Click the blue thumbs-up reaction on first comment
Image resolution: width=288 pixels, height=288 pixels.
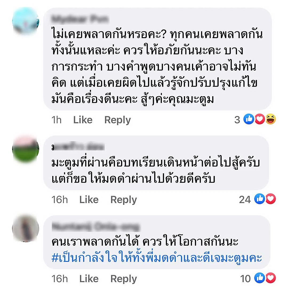249,119
